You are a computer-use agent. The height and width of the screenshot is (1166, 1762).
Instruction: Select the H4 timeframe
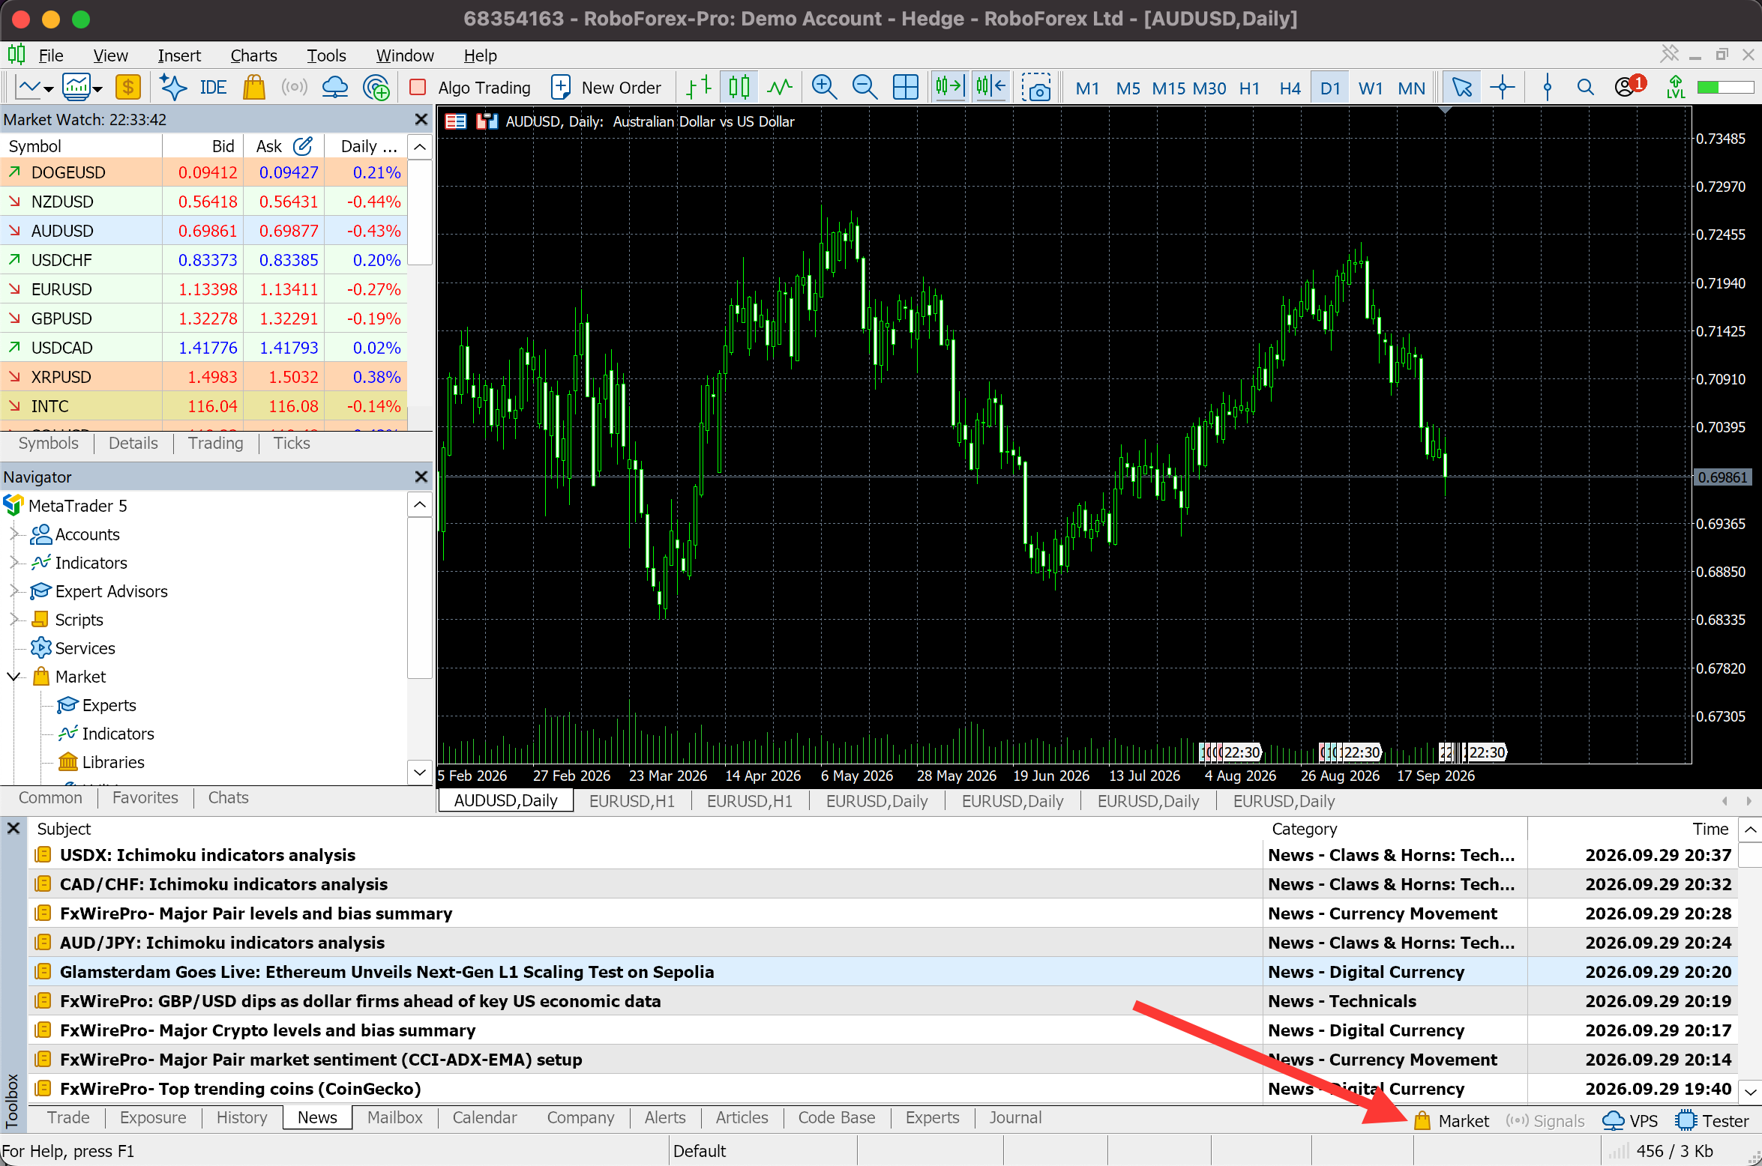coord(1290,88)
